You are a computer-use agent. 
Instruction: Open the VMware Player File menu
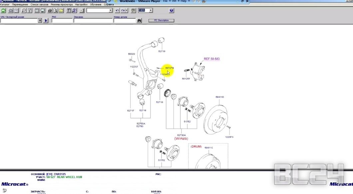pos(166,1)
